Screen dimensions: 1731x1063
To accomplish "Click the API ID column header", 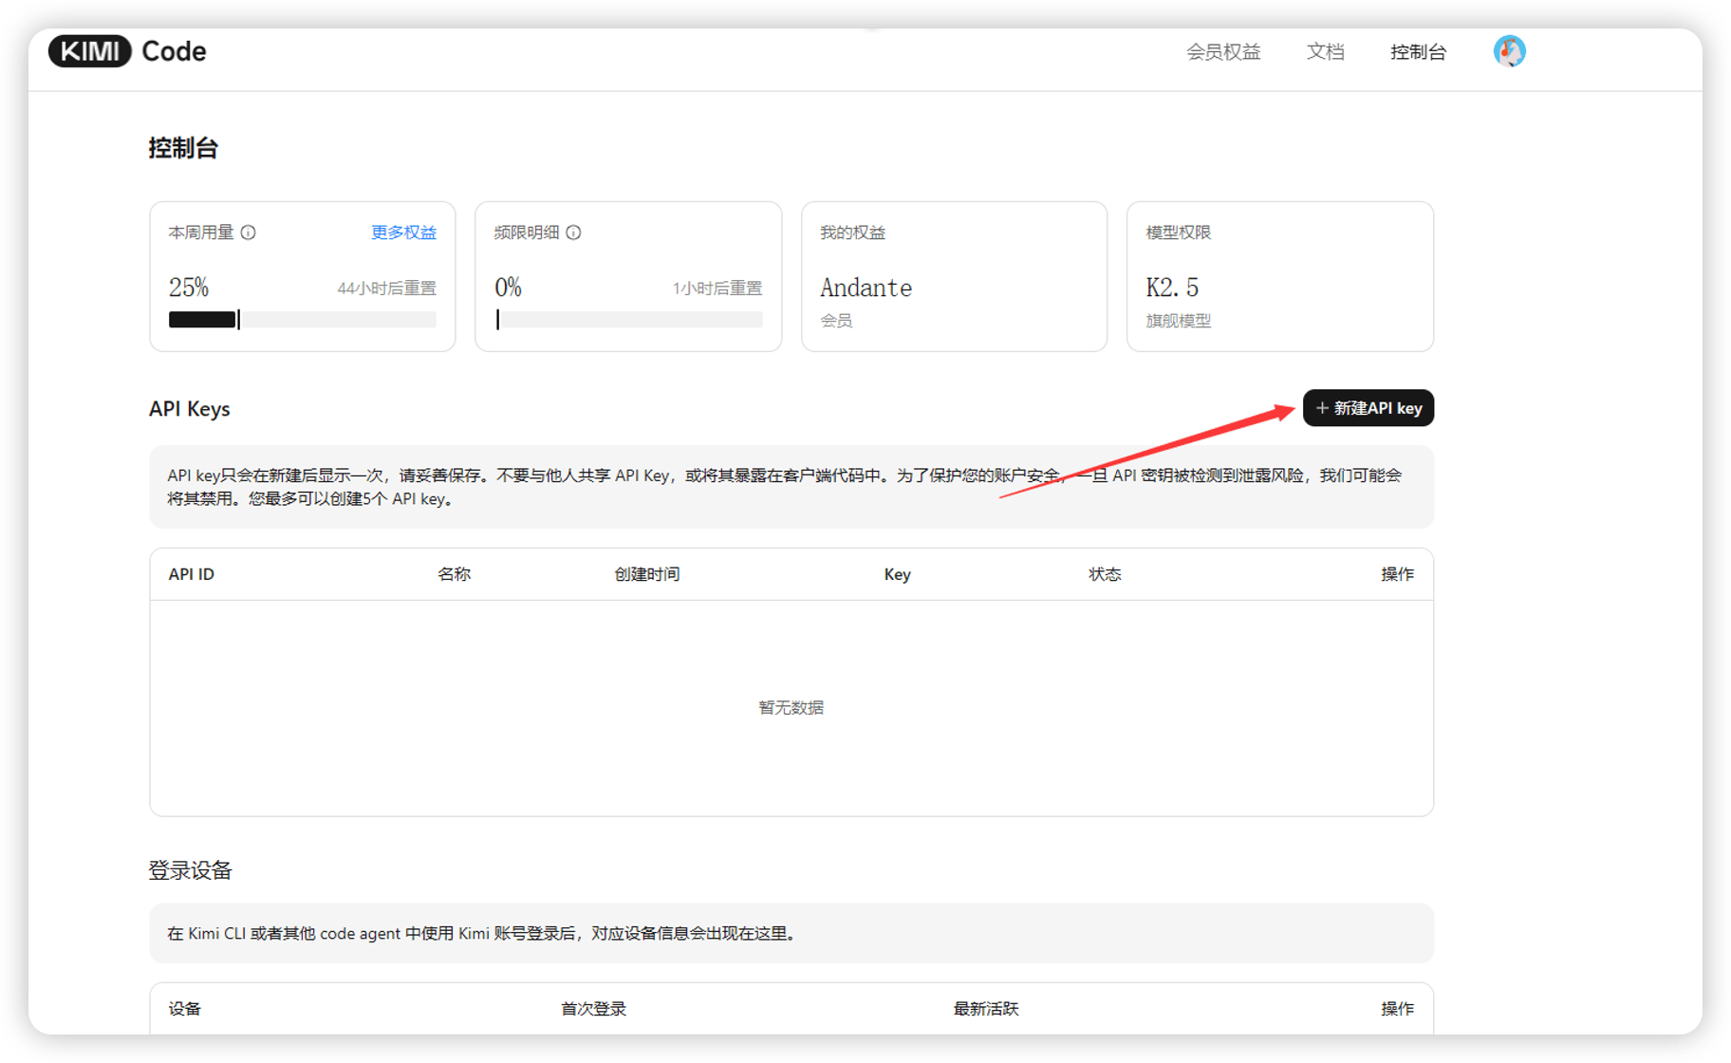I will pyautogui.click(x=191, y=574).
